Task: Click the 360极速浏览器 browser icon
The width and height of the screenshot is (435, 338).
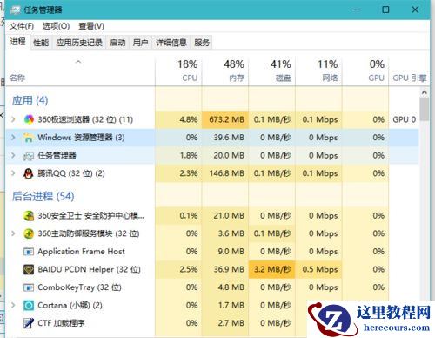Action: coord(29,119)
